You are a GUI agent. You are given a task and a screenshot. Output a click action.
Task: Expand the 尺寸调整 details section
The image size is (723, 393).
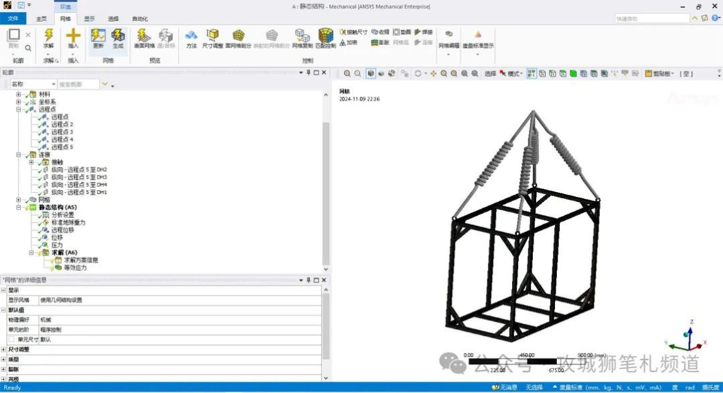click(x=4, y=349)
